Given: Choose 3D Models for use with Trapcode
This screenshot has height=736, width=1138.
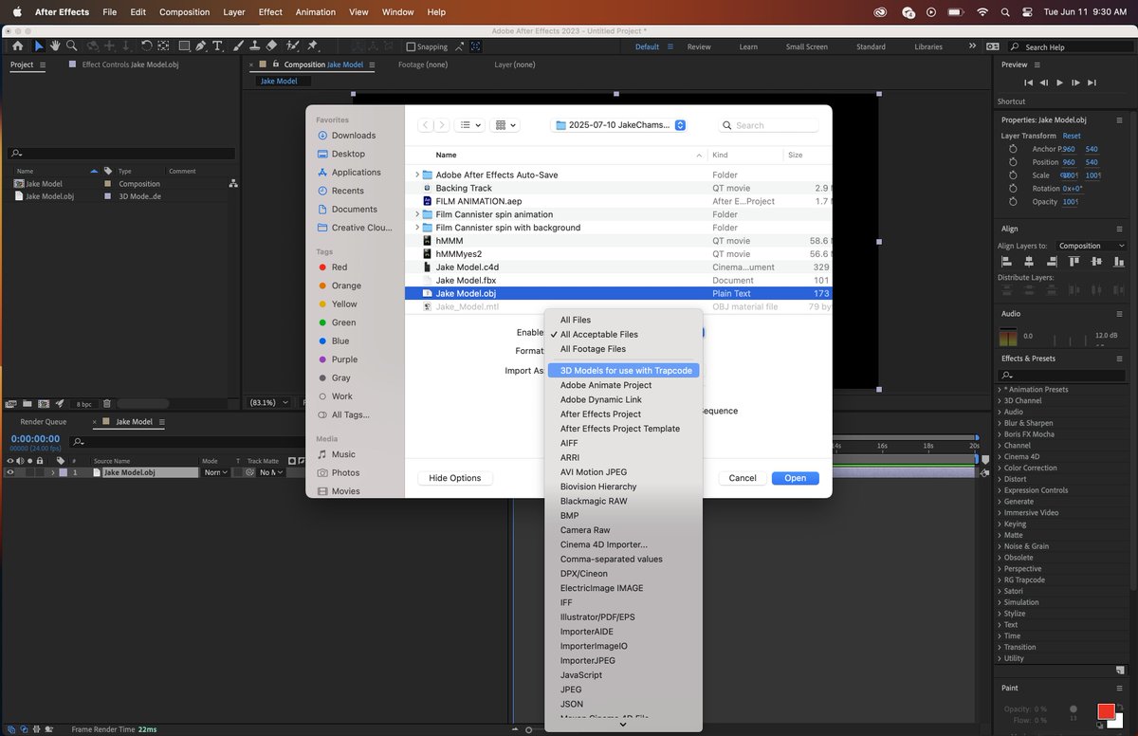Looking at the screenshot, I should (625, 370).
